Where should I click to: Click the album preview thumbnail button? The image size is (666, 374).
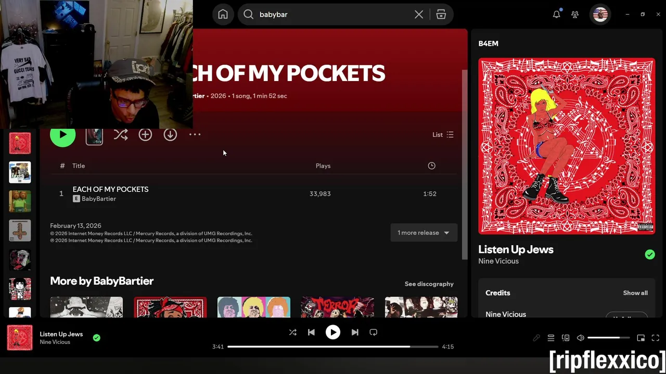click(94, 135)
